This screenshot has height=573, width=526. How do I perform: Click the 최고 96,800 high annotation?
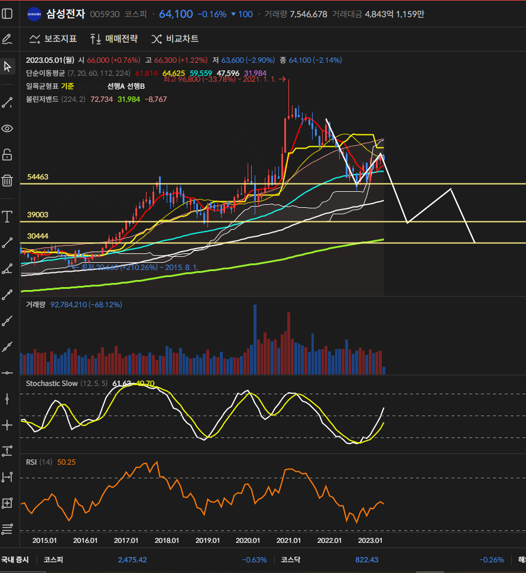225,79
